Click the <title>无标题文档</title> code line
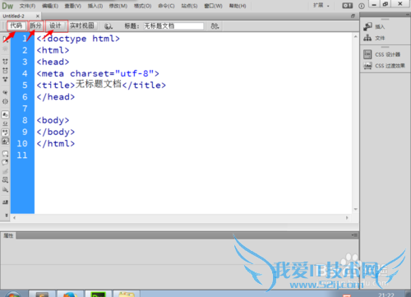The width and height of the screenshot is (411, 297). click(x=101, y=85)
